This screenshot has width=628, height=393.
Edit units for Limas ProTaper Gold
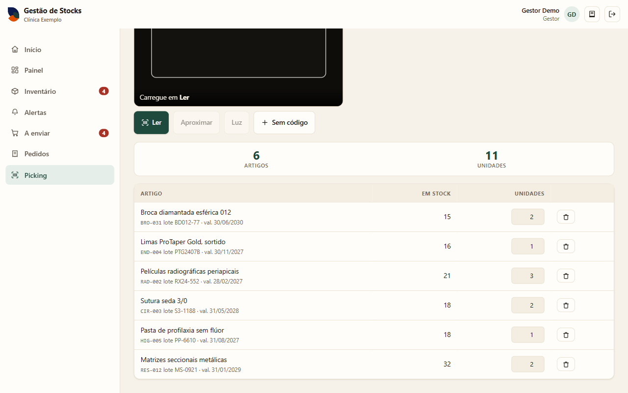(528, 246)
